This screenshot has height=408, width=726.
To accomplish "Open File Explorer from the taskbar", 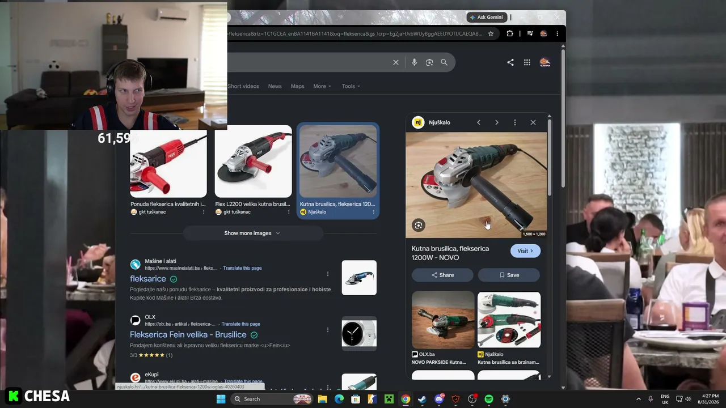I will (x=323, y=399).
